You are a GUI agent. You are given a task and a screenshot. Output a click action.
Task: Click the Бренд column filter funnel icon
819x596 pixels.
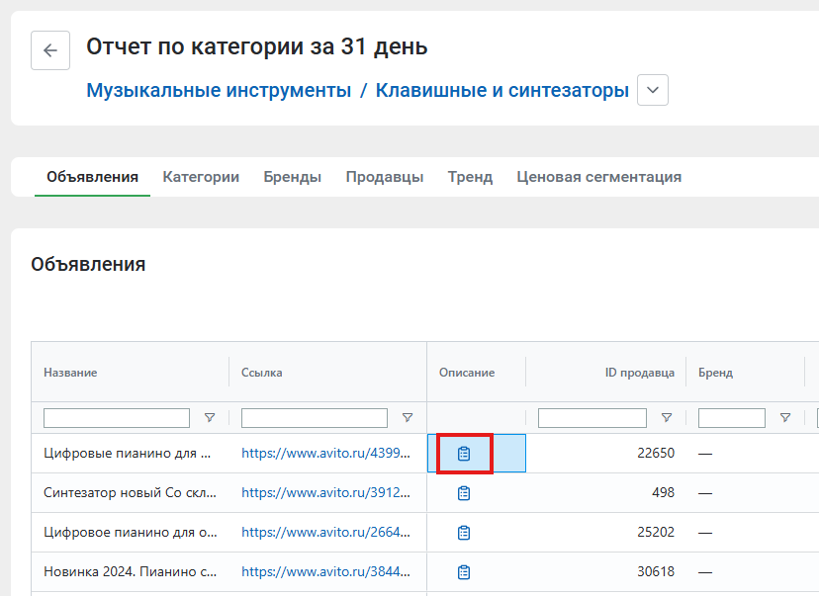(785, 417)
